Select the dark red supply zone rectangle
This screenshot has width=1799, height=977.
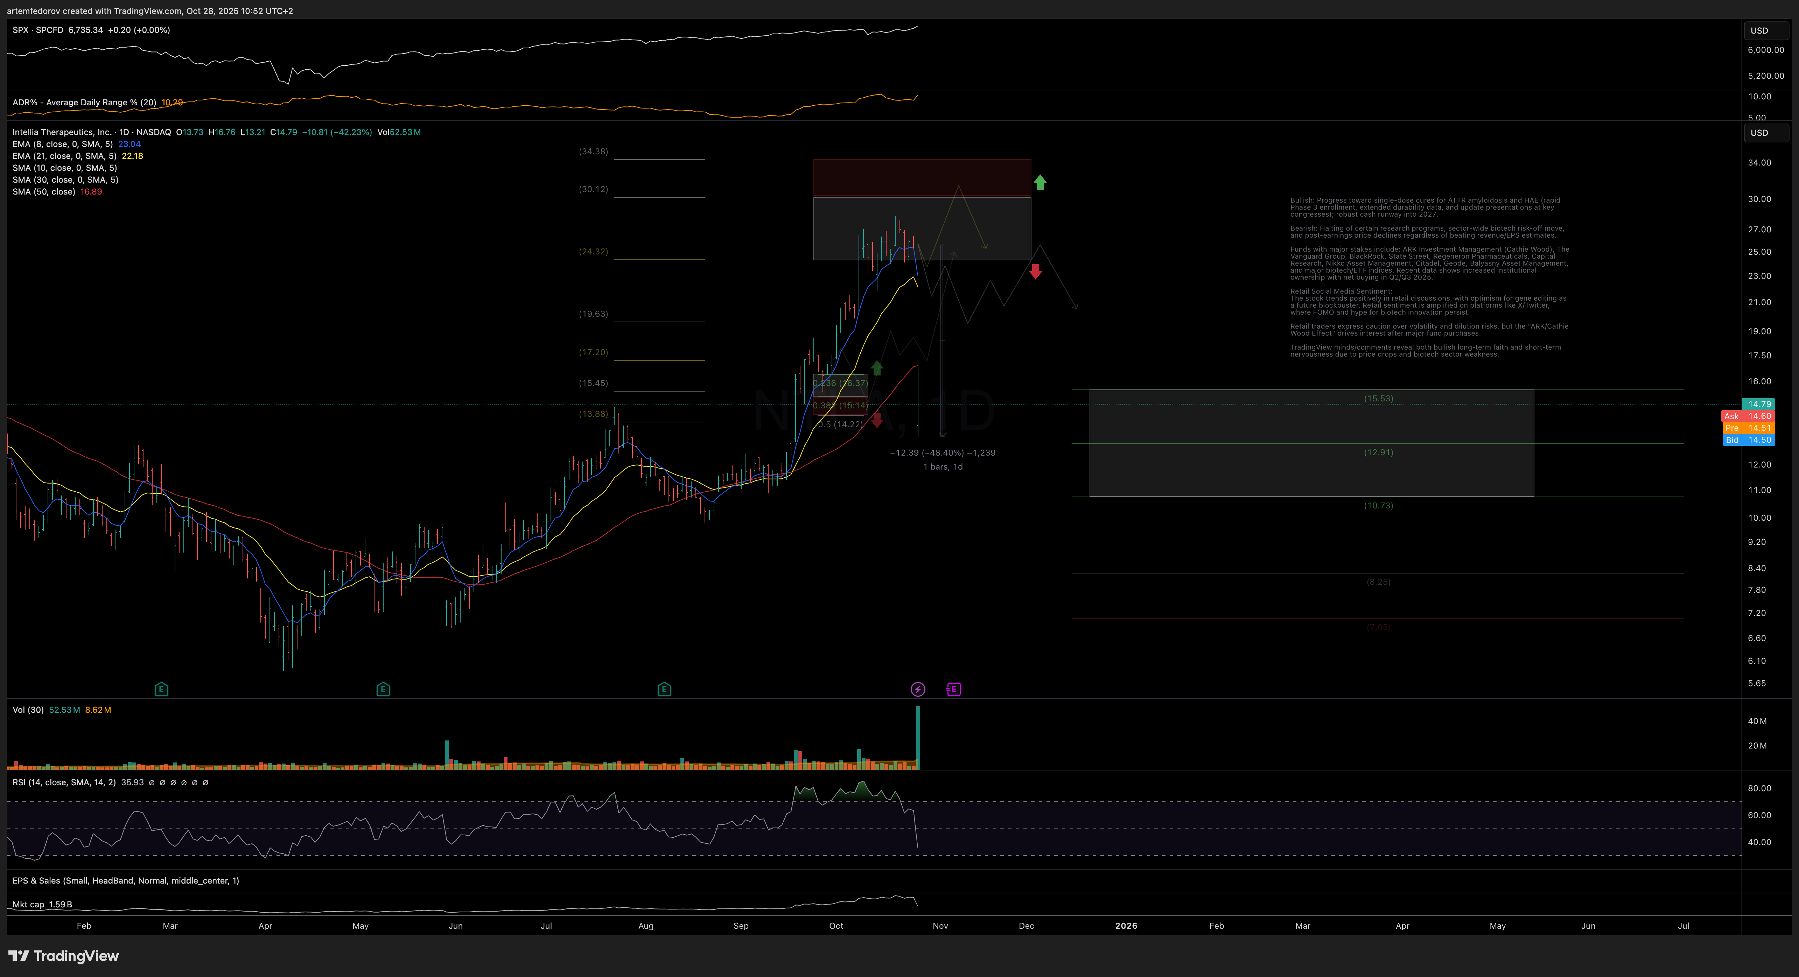click(x=922, y=177)
